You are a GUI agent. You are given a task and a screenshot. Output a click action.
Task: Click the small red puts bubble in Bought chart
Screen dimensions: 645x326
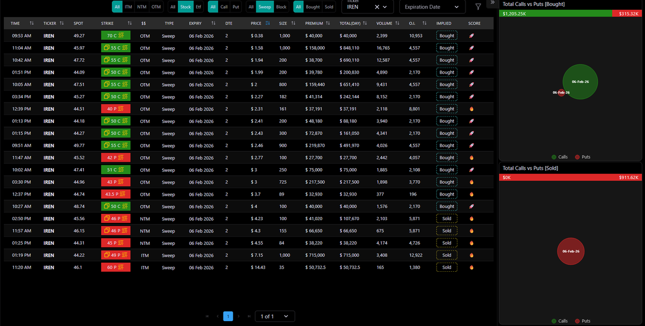coord(560,92)
